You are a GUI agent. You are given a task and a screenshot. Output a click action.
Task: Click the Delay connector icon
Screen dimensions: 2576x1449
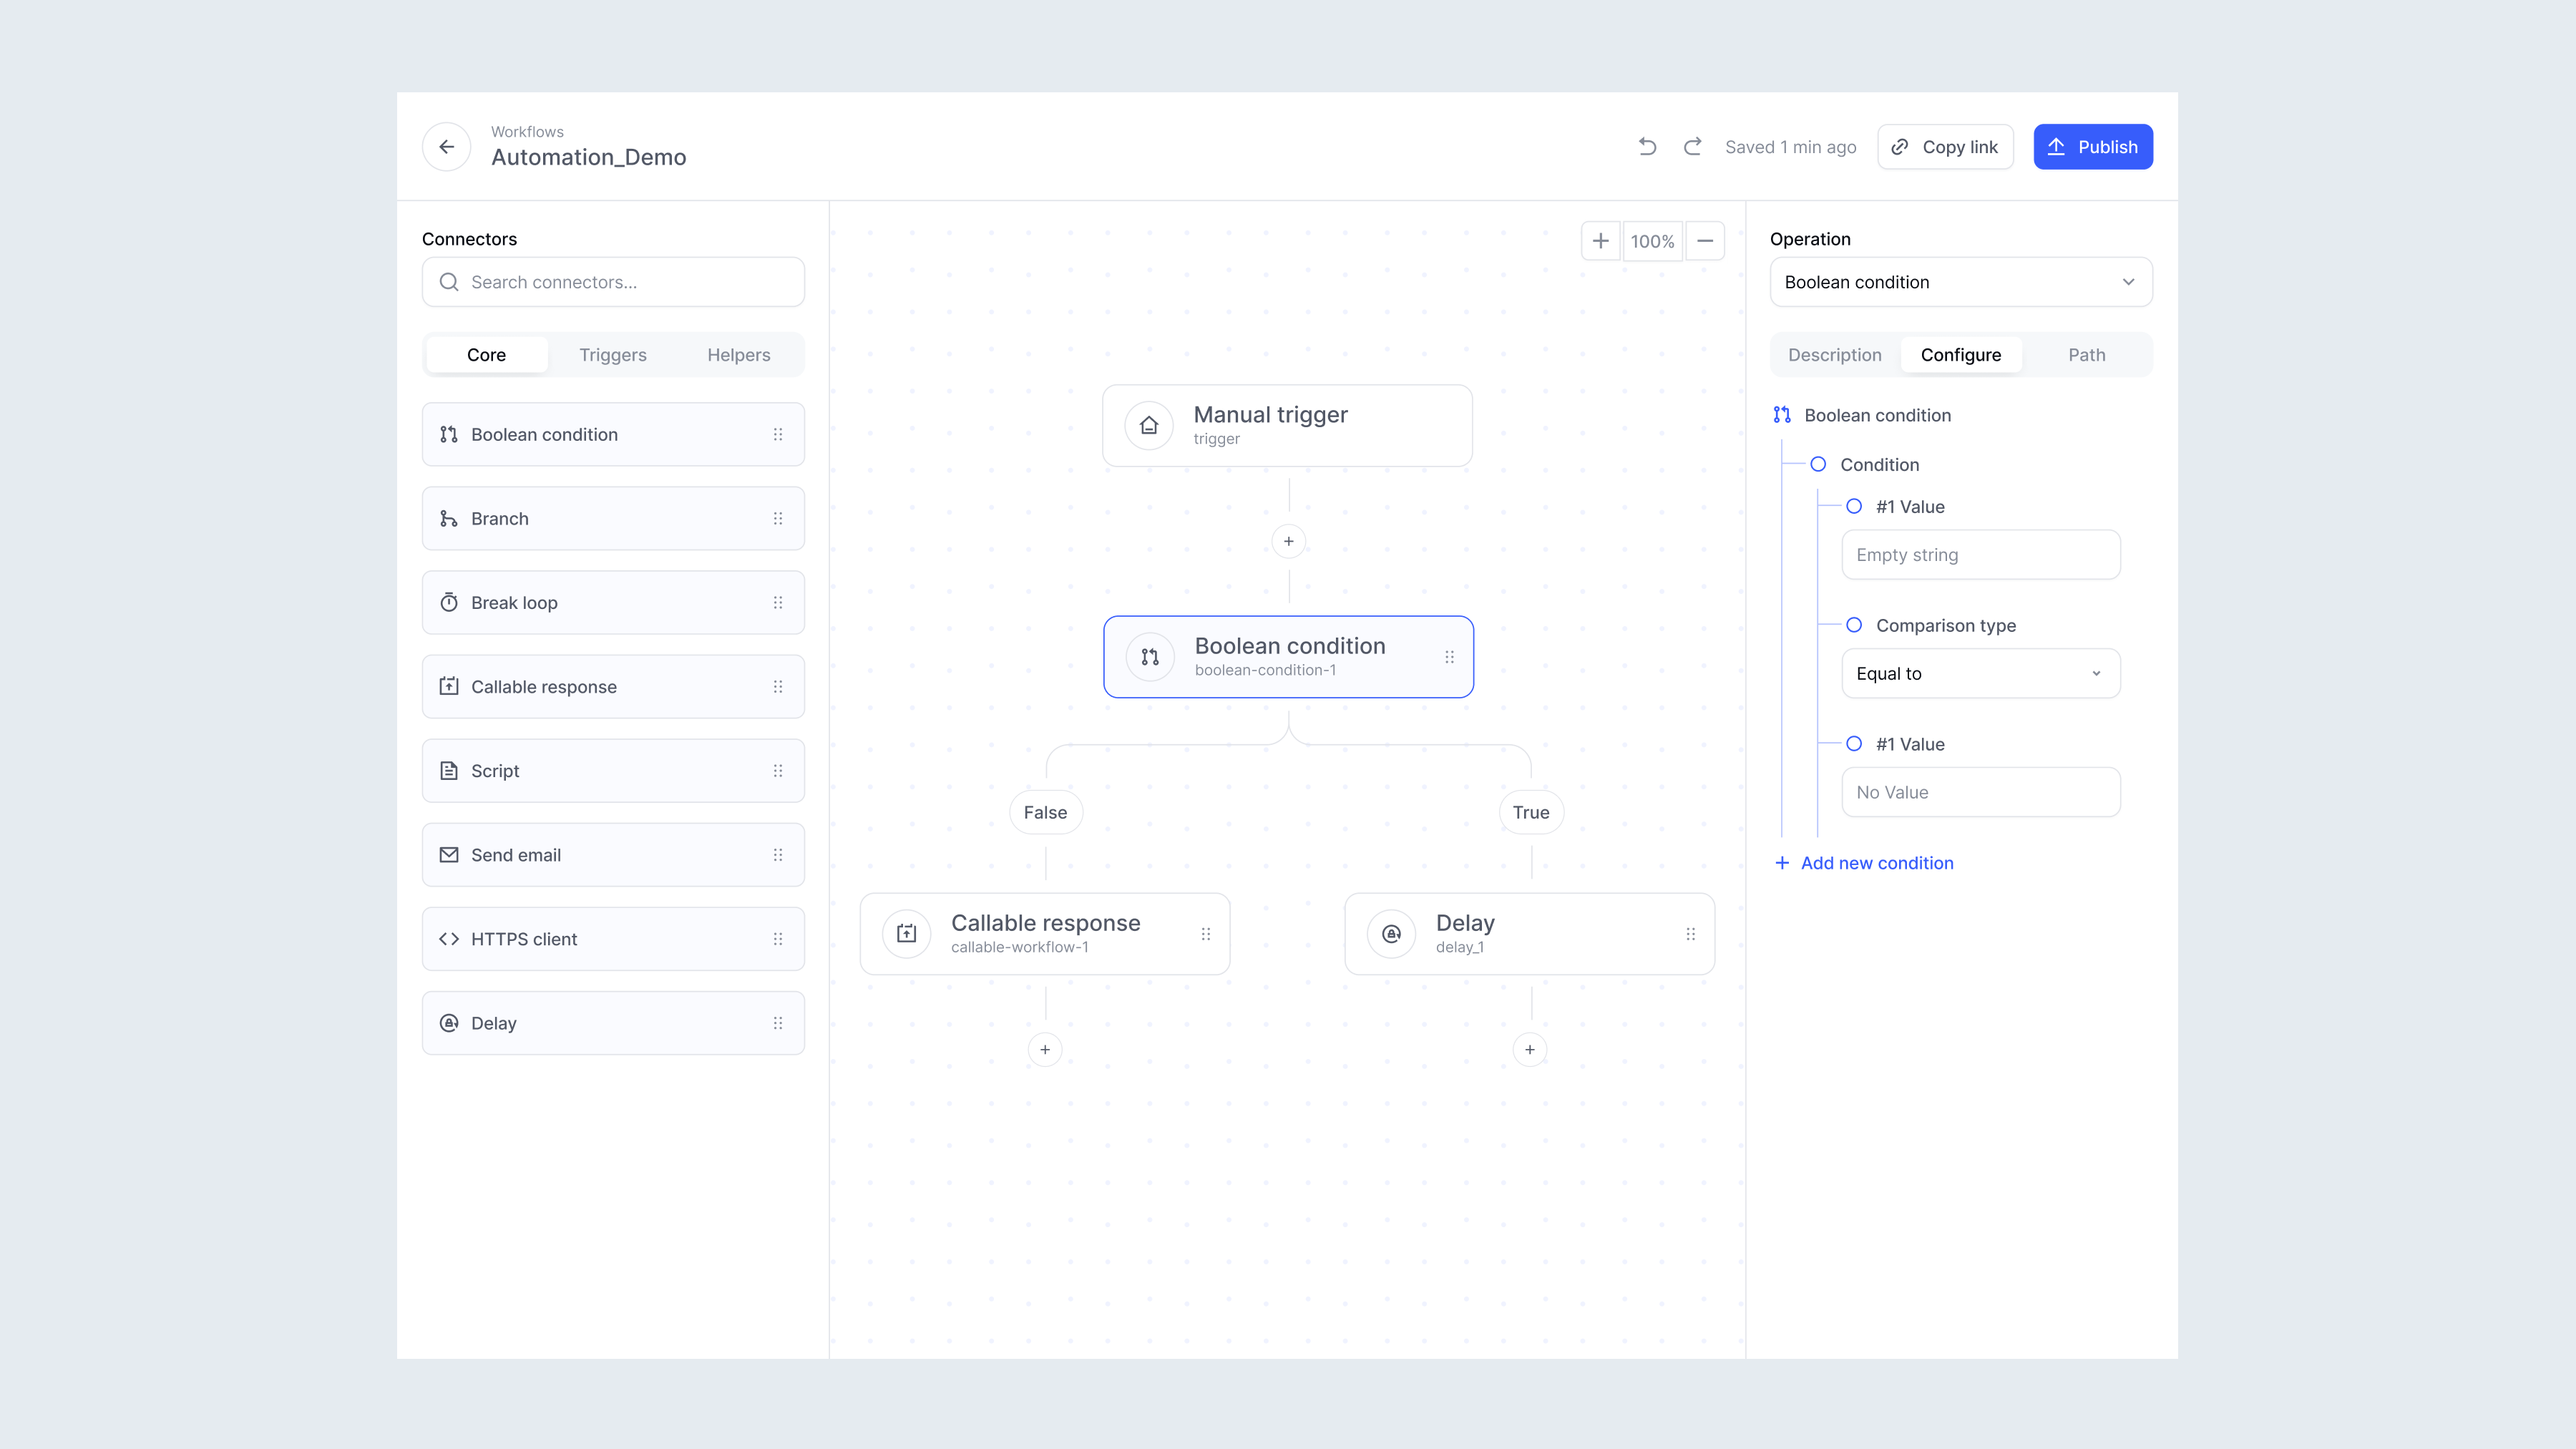pyautogui.click(x=449, y=1023)
